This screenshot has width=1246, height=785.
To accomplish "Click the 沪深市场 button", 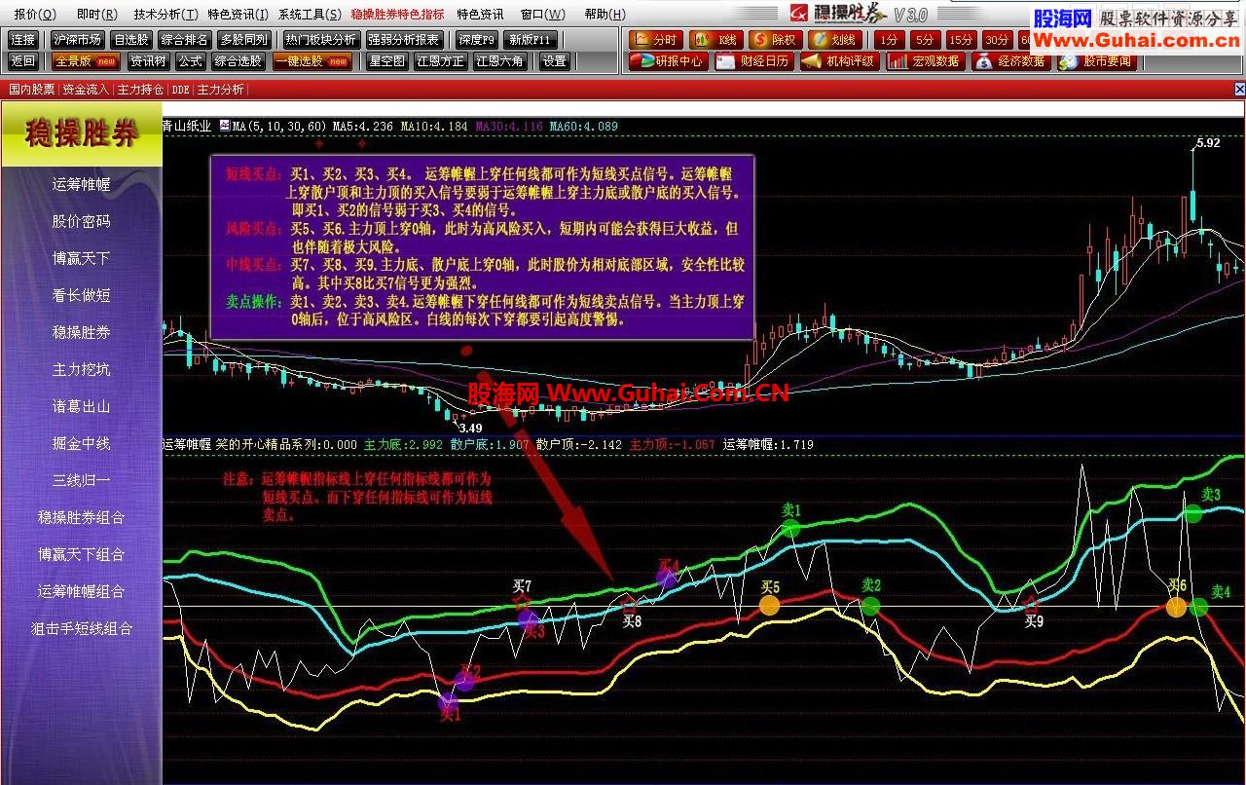I will tap(78, 40).
